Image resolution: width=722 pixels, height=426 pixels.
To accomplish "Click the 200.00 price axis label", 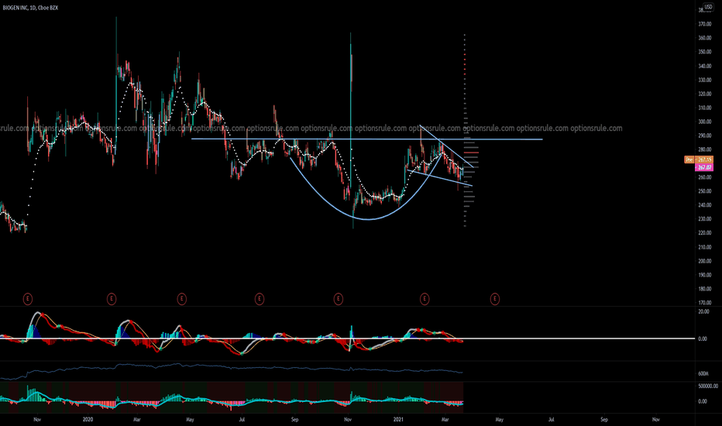I will (x=705, y=261).
